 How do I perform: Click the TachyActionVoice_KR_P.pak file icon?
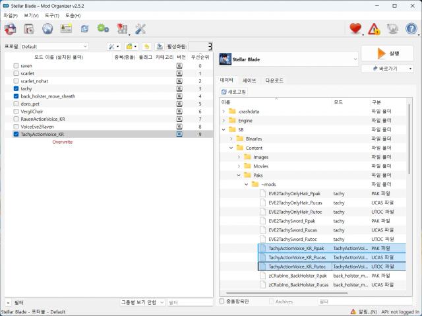(262, 248)
